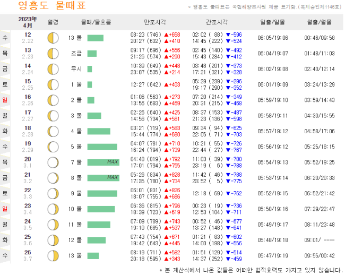Click the moon phase icon for April 21
This screenshot has height=275, width=345.
53,178
